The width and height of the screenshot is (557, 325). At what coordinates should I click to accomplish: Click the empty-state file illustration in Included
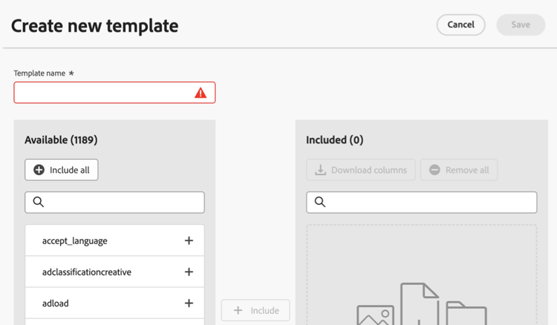tap(421, 304)
